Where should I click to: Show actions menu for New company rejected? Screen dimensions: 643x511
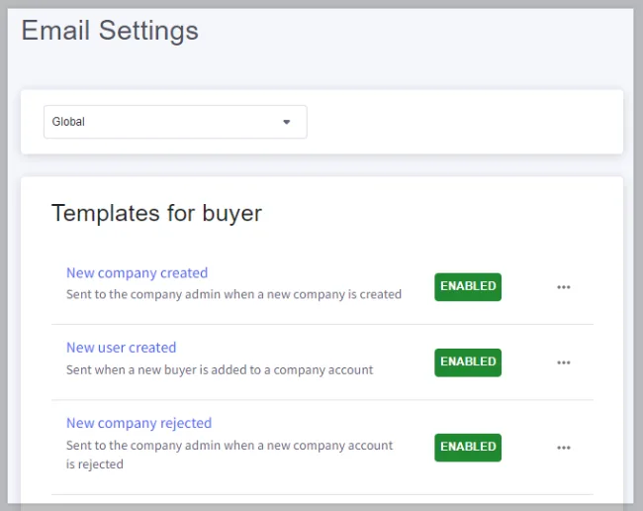(564, 448)
